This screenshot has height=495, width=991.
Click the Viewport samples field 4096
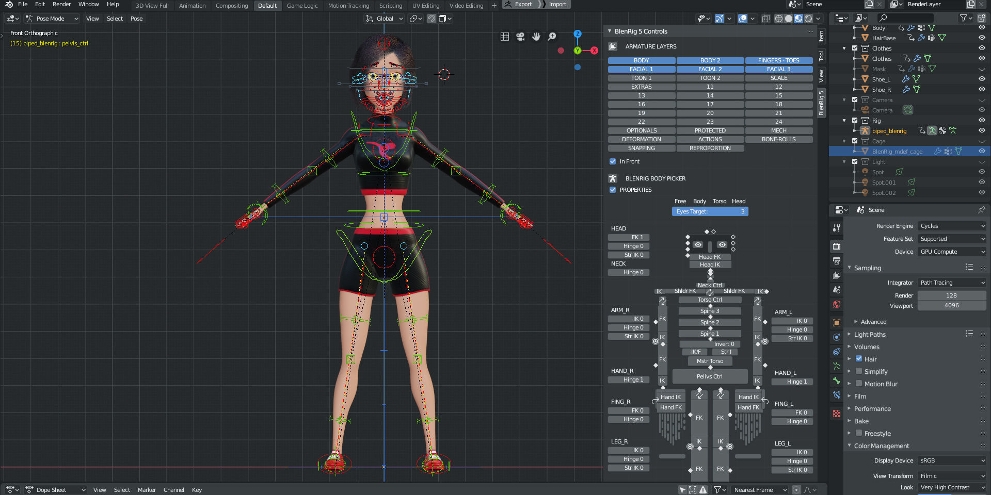[x=952, y=306]
